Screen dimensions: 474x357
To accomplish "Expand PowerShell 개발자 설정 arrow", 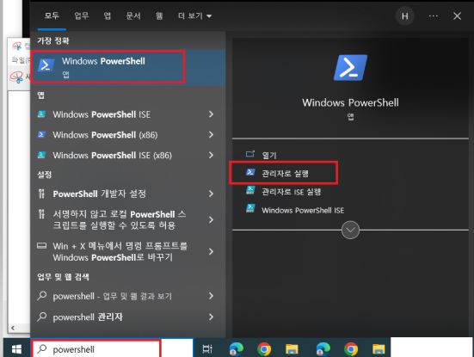I will click(211, 194).
